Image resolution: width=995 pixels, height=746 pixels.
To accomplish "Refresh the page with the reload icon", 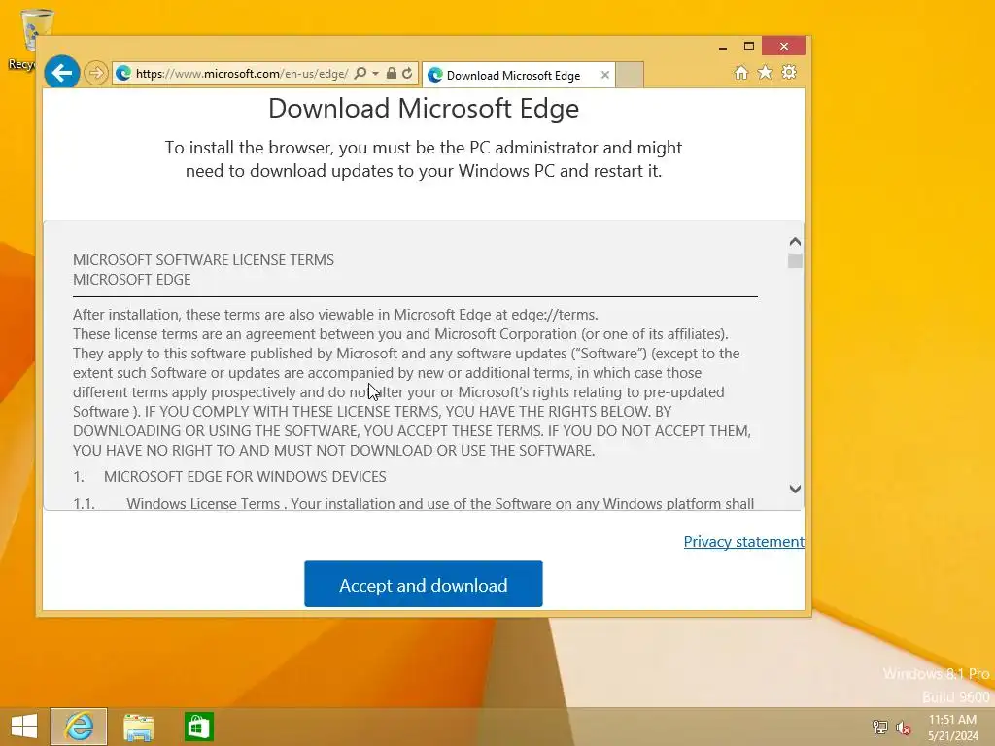I will tap(407, 74).
